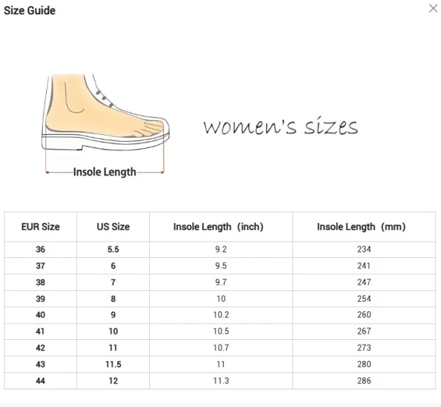Select the US Size column header
441x407 pixels.
click(x=113, y=227)
